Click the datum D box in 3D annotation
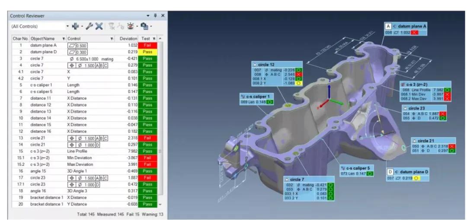The height and width of the screenshot is (220, 467). [x=390, y=172]
